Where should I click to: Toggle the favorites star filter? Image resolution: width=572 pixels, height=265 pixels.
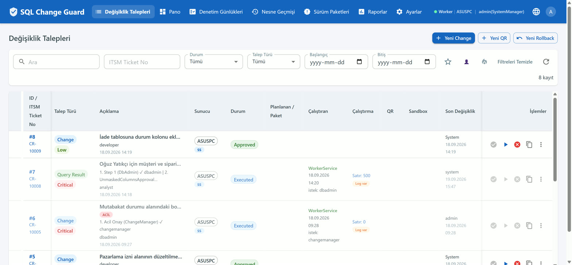point(448,62)
